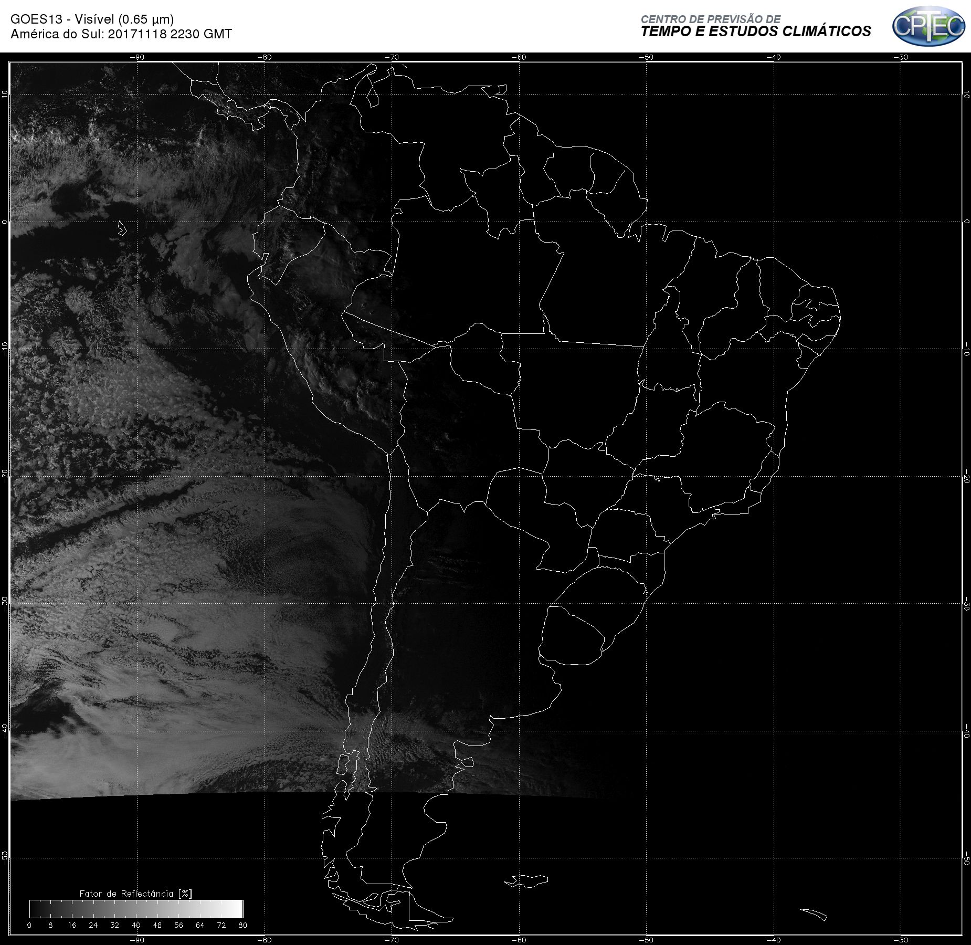Click the -30 longitude label on bottom axis
This screenshot has width=971, height=945.
(901, 940)
